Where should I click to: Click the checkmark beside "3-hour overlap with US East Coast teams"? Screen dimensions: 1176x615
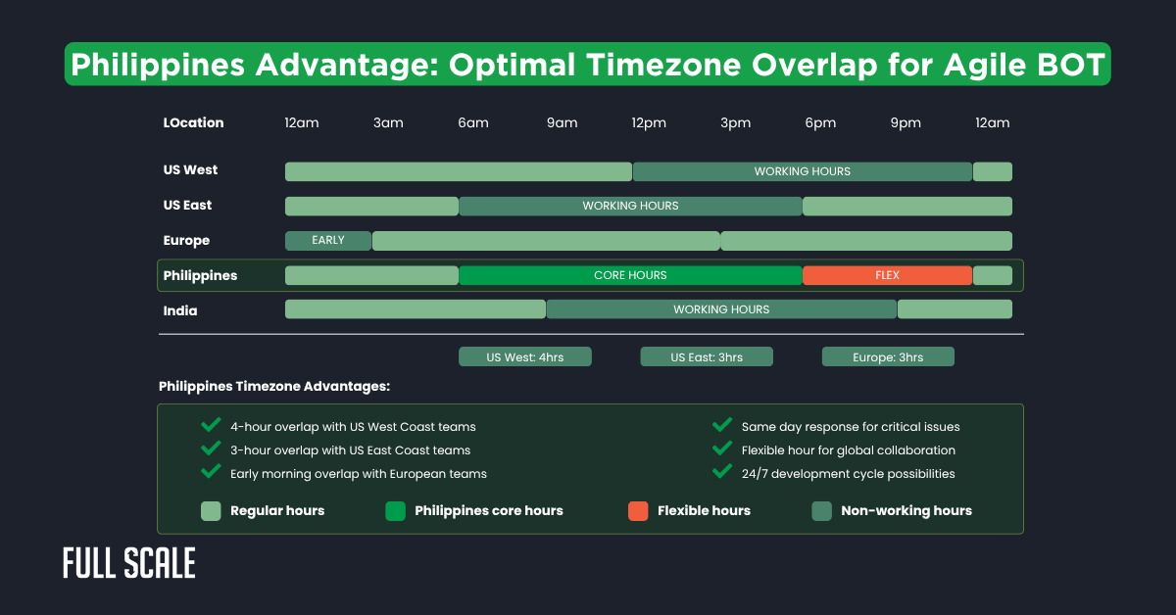click(210, 449)
